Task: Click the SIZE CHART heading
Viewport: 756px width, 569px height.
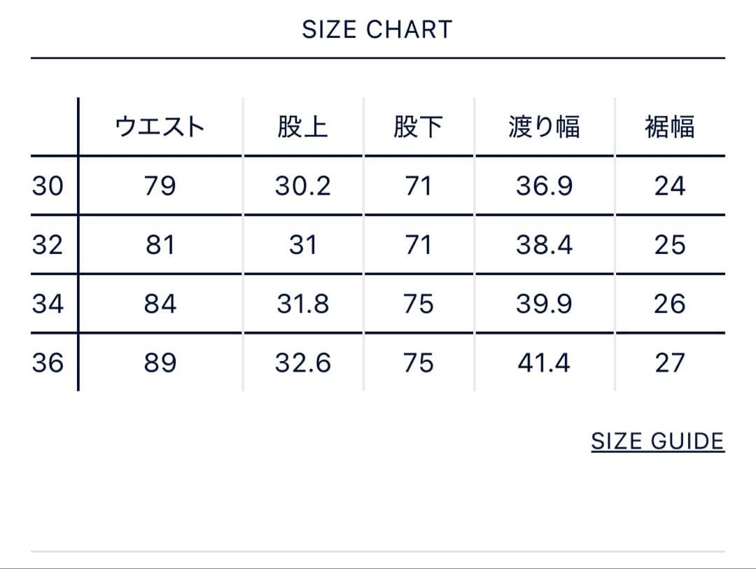Action: (x=377, y=29)
